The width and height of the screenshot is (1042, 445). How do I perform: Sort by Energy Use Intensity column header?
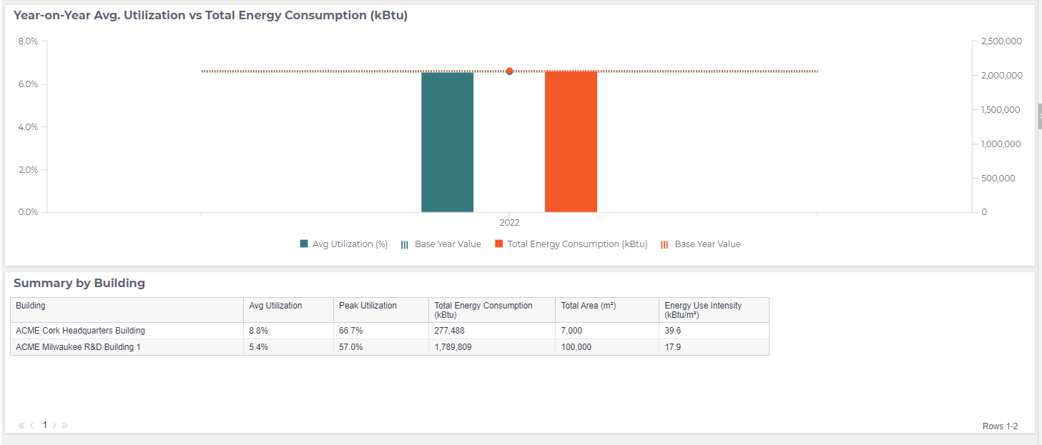(x=702, y=309)
